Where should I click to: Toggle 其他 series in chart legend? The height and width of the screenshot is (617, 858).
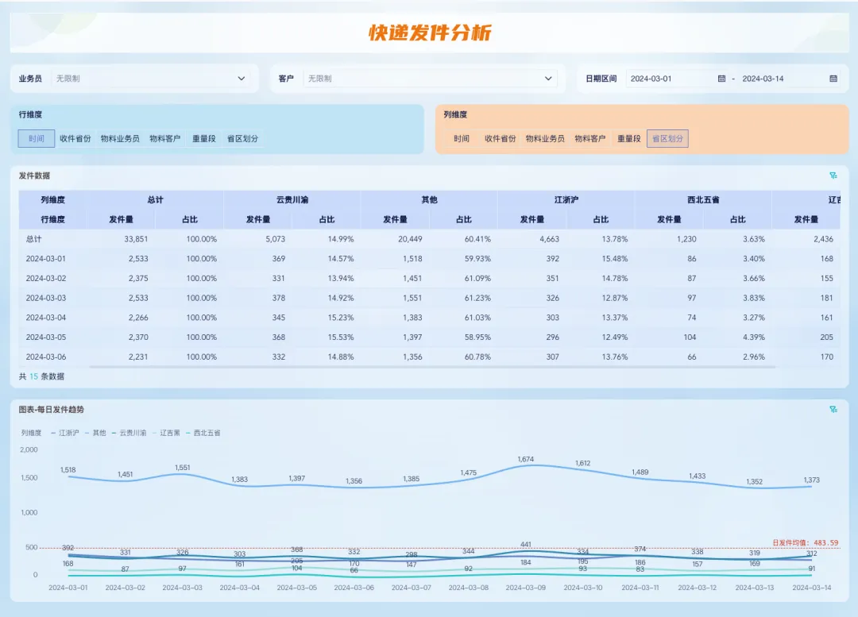tap(95, 433)
